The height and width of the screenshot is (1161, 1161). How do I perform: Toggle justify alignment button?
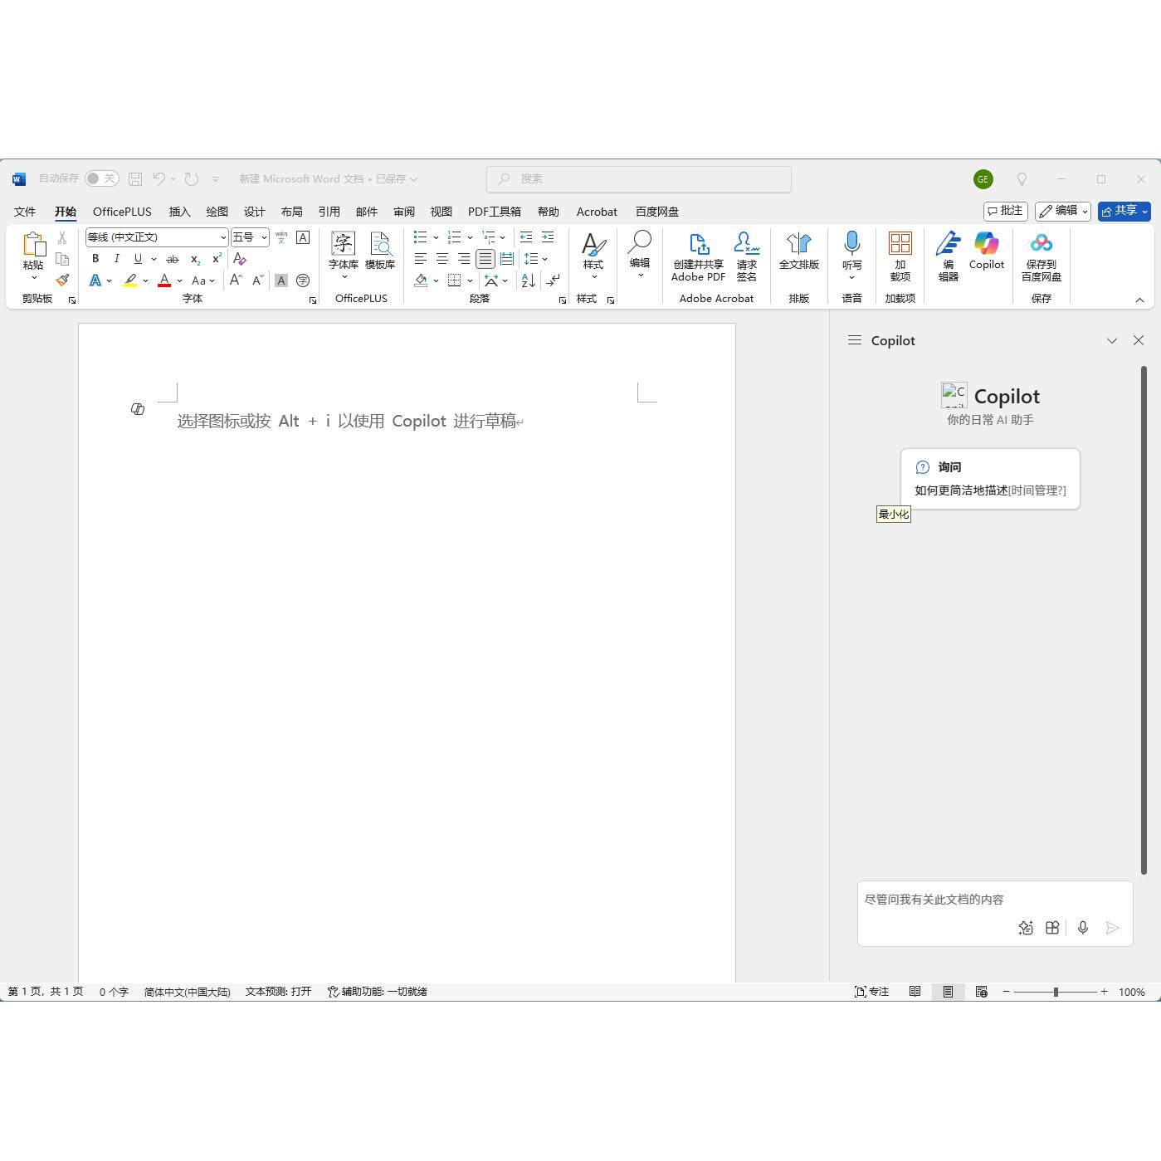click(485, 259)
